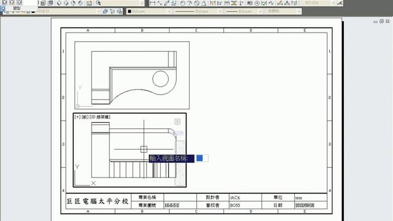The height and width of the screenshot is (221, 393).
Task: Click the 設計者 label
Action: (x=212, y=198)
